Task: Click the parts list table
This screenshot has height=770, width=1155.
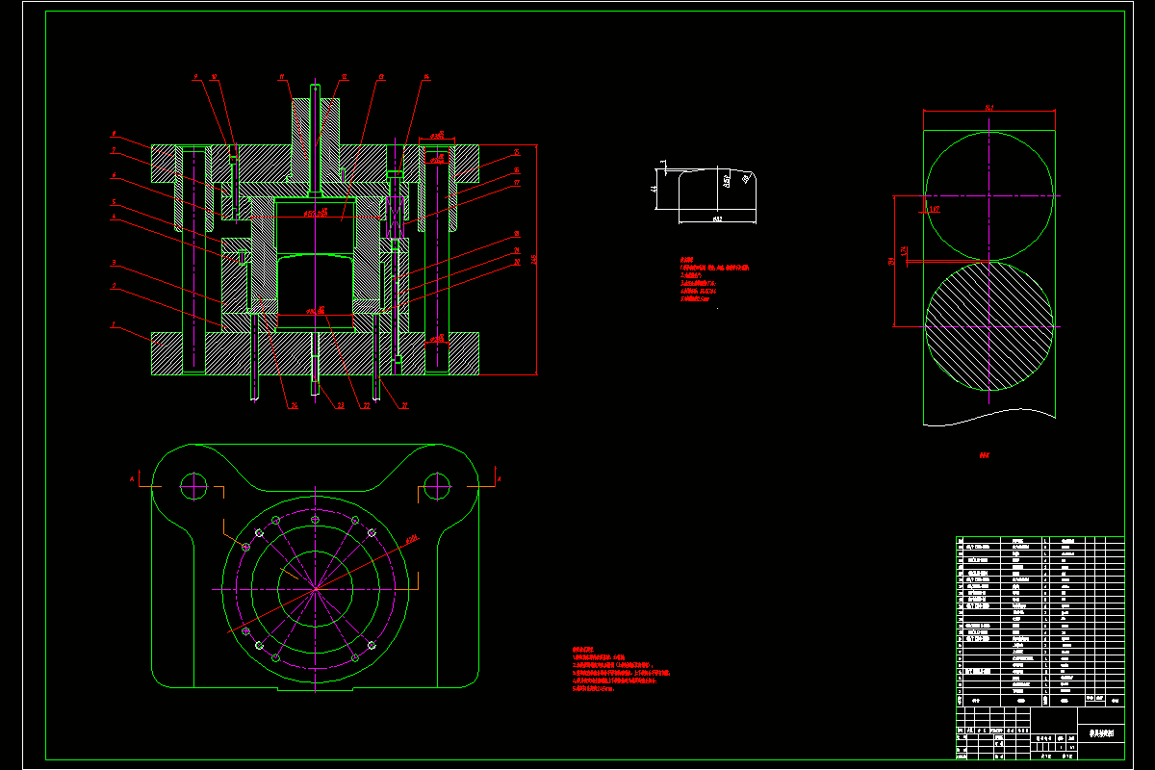Action: (x=1039, y=622)
